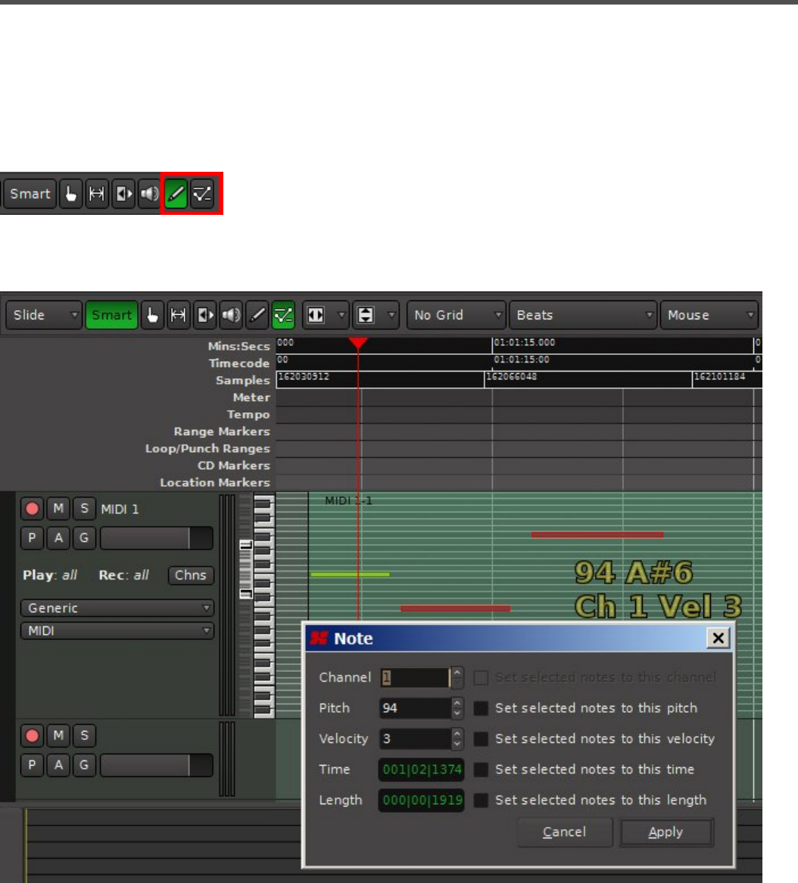Arm recording on the second unnamed track
This screenshot has width=798, height=883.
click(x=32, y=735)
